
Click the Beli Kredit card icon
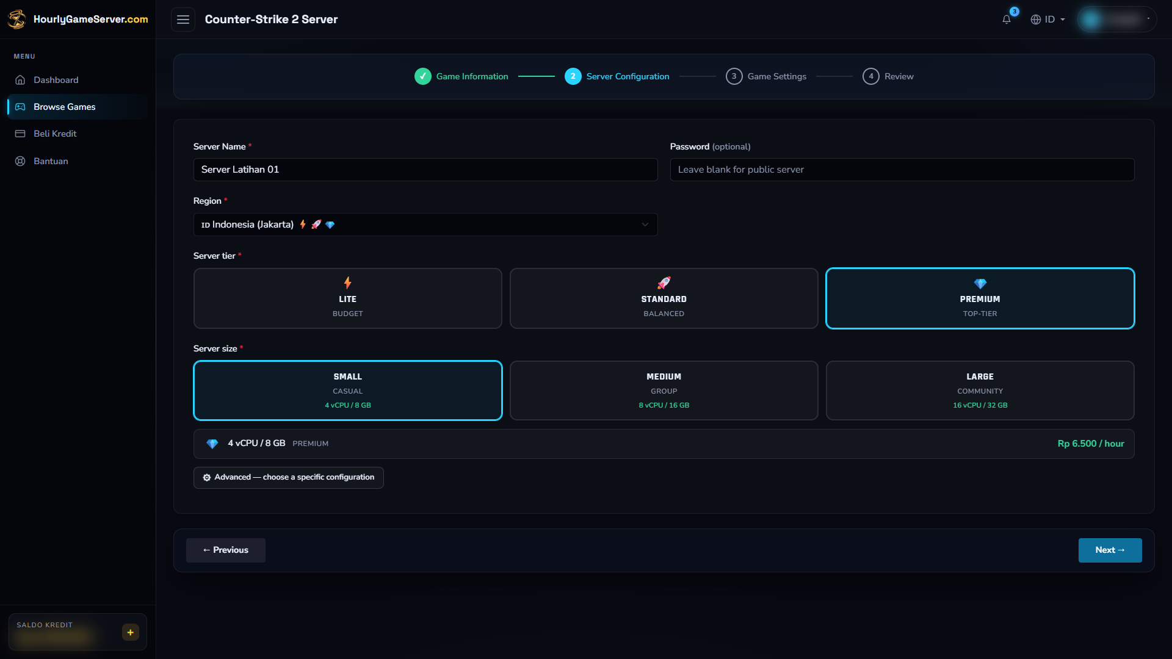click(x=20, y=134)
